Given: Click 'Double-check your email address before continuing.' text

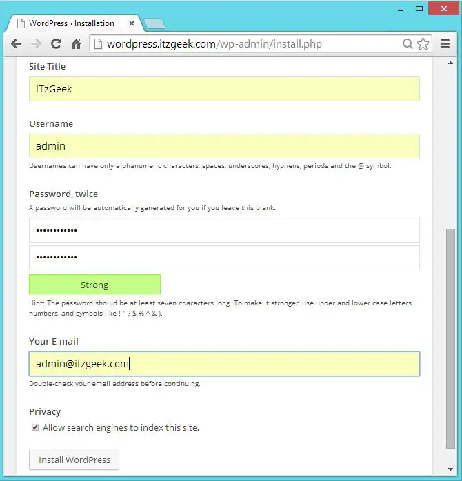Looking at the screenshot, I should point(114,384).
